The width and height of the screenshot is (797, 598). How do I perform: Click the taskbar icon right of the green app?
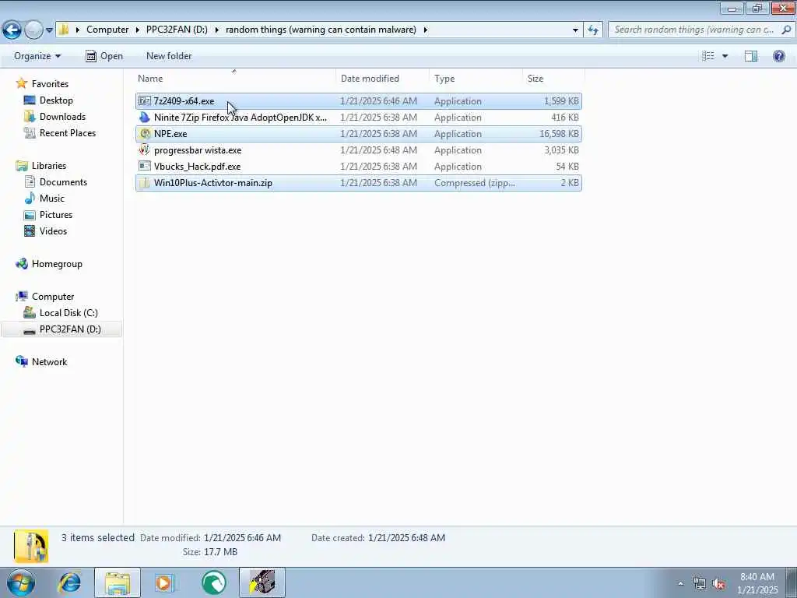[x=262, y=582]
